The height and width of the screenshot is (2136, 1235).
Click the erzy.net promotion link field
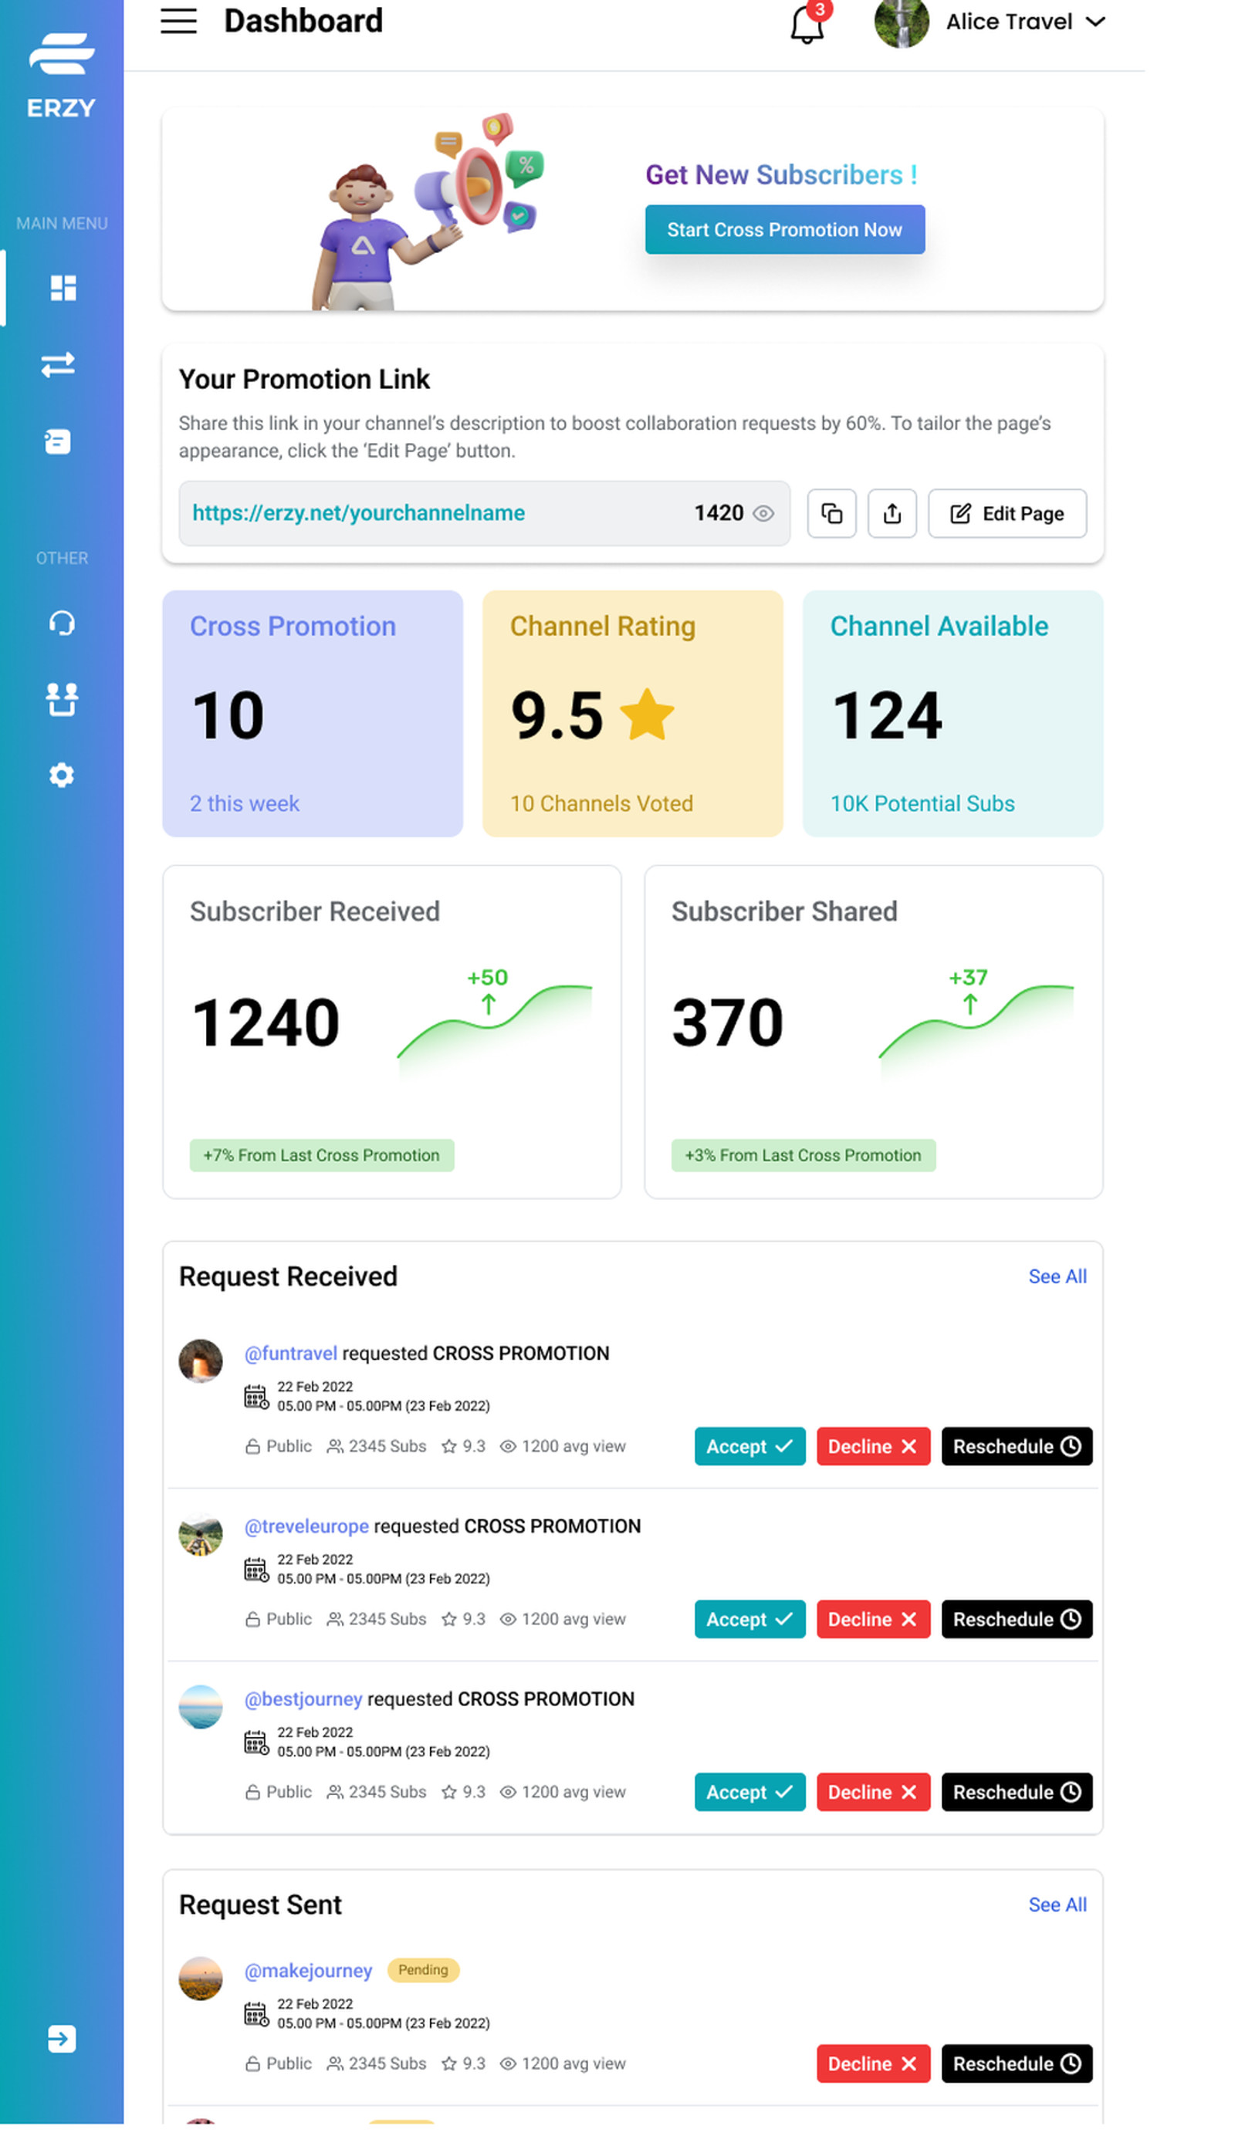click(x=484, y=513)
